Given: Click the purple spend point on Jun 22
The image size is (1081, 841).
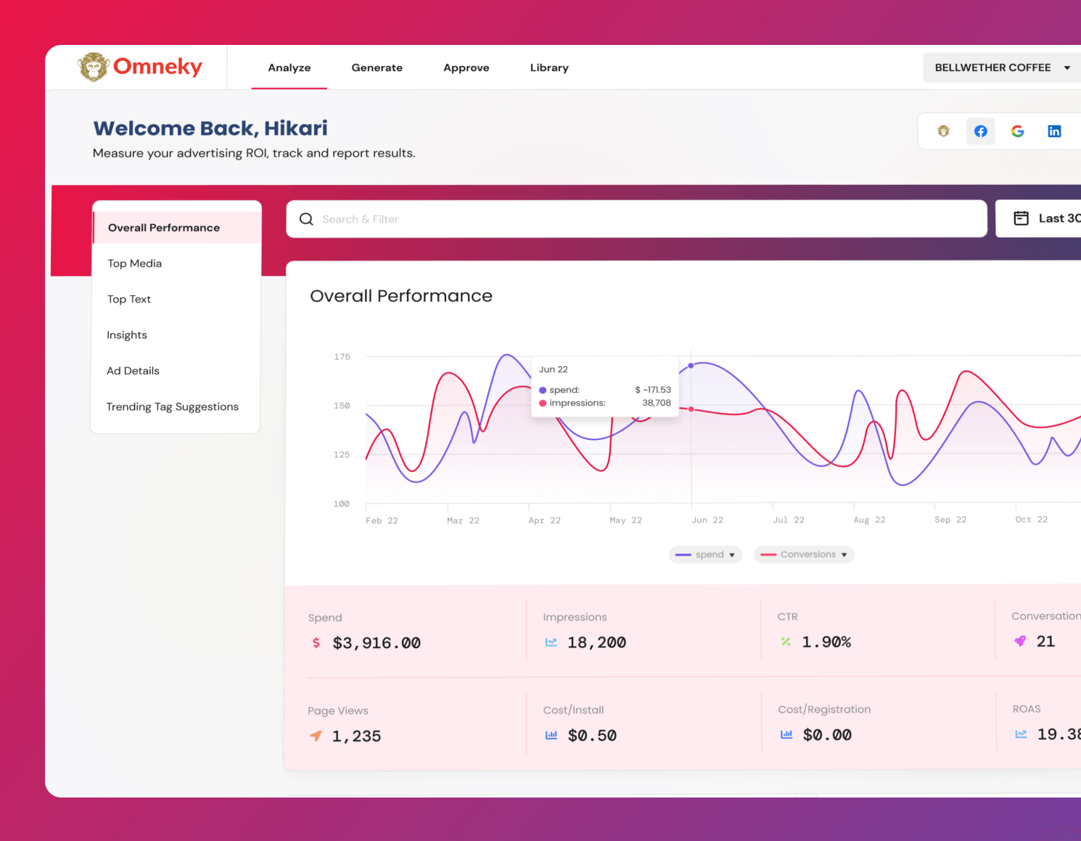Looking at the screenshot, I should (x=691, y=365).
